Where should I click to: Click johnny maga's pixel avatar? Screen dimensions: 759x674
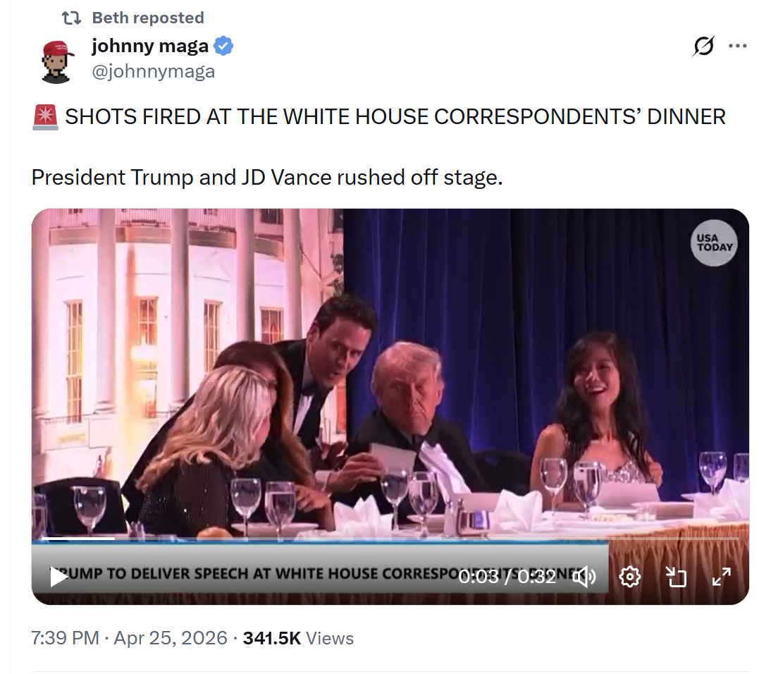click(57, 61)
